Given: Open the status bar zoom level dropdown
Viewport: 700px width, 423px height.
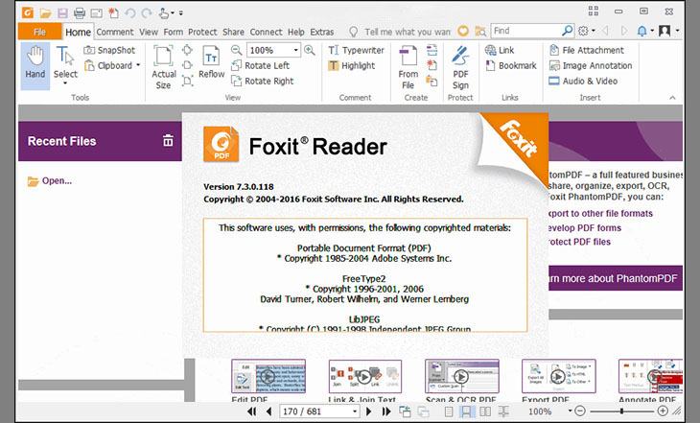Looking at the screenshot, I should tap(570, 411).
